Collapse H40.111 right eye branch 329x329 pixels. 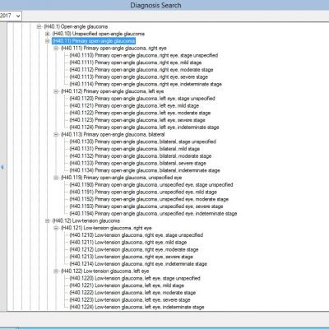56,49
